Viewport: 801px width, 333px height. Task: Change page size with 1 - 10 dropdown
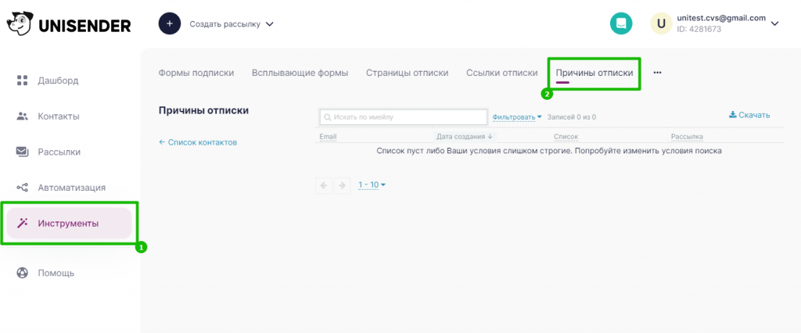click(372, 184)
